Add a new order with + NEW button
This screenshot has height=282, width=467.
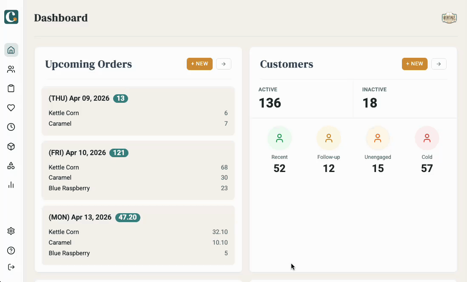tap(199, 64)
